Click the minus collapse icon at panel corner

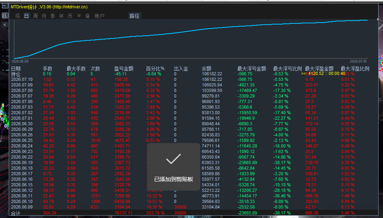click(5, 6)
